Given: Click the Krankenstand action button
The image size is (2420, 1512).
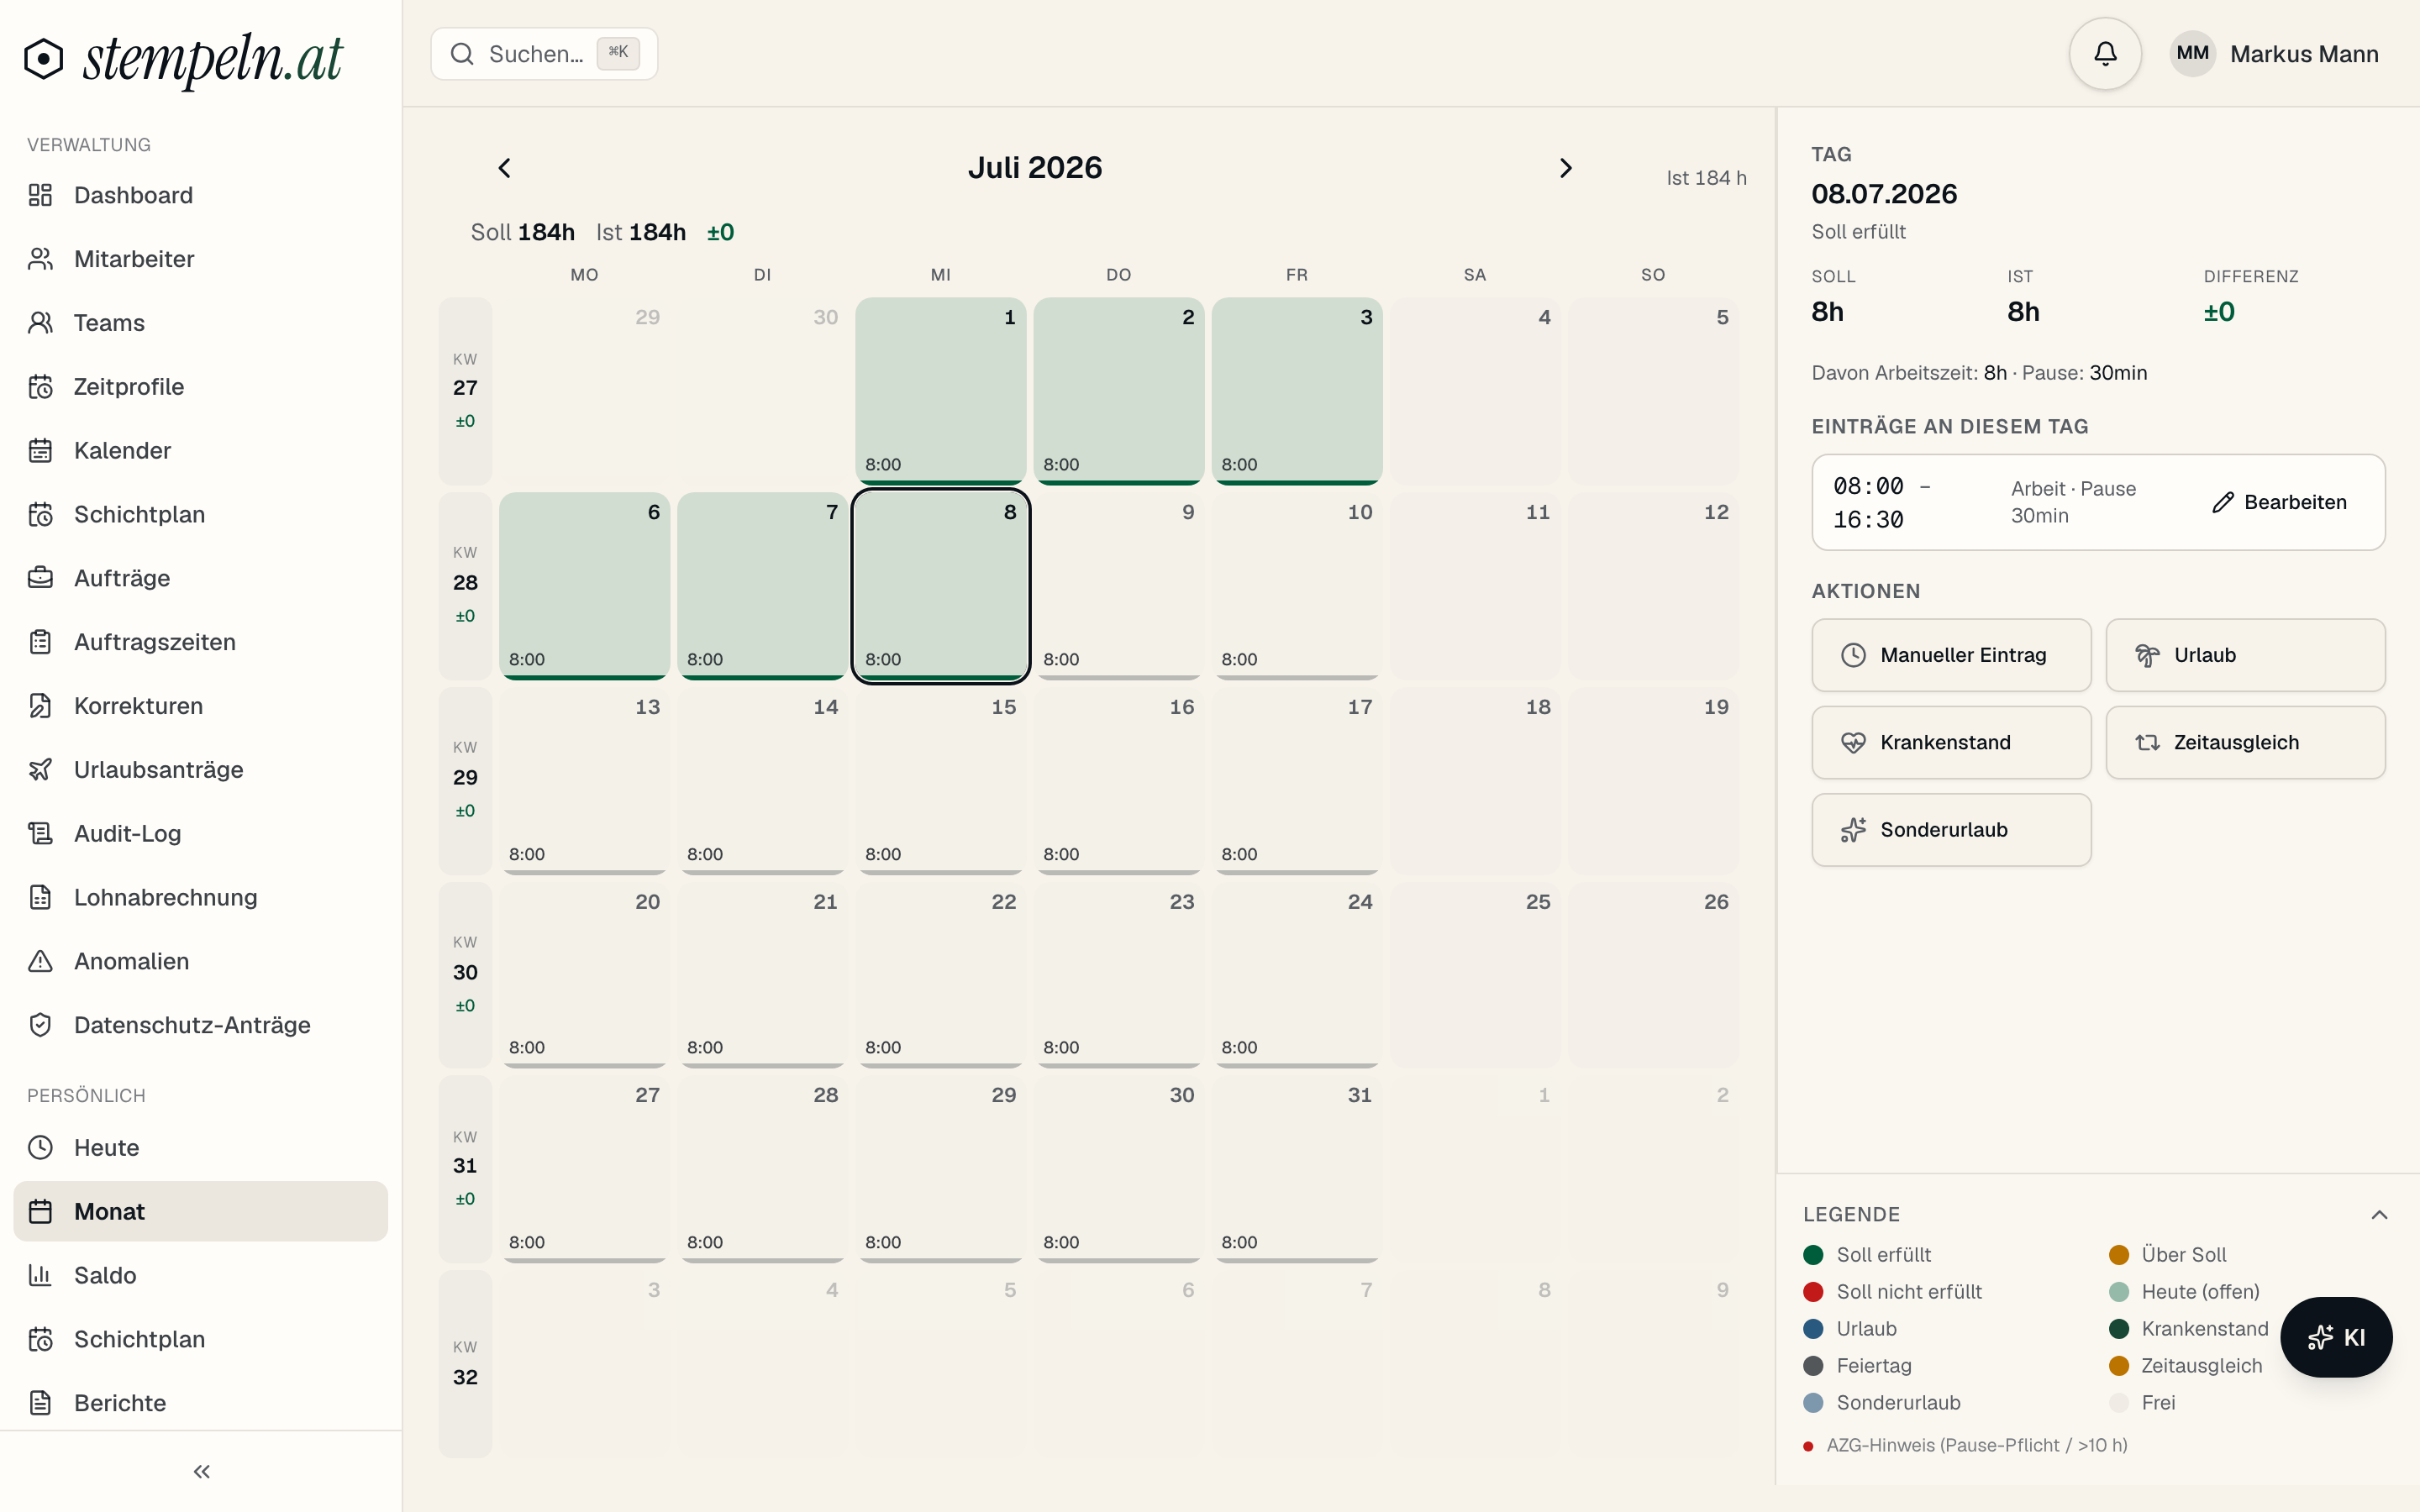Looking at the screenshot, I should tap(1951, 742).
